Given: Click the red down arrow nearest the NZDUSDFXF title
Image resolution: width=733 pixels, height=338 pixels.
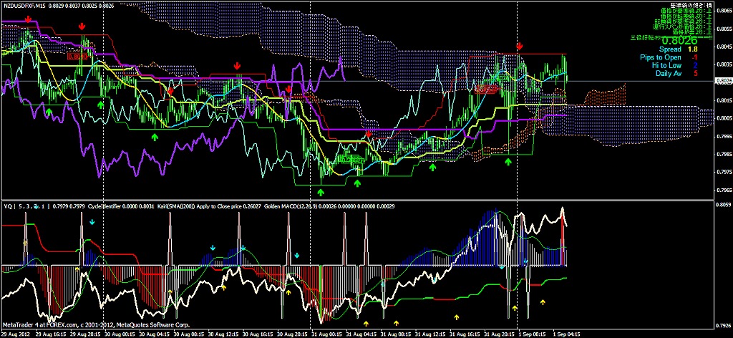Looking at the screenshot, I should [x=29, y=19].
